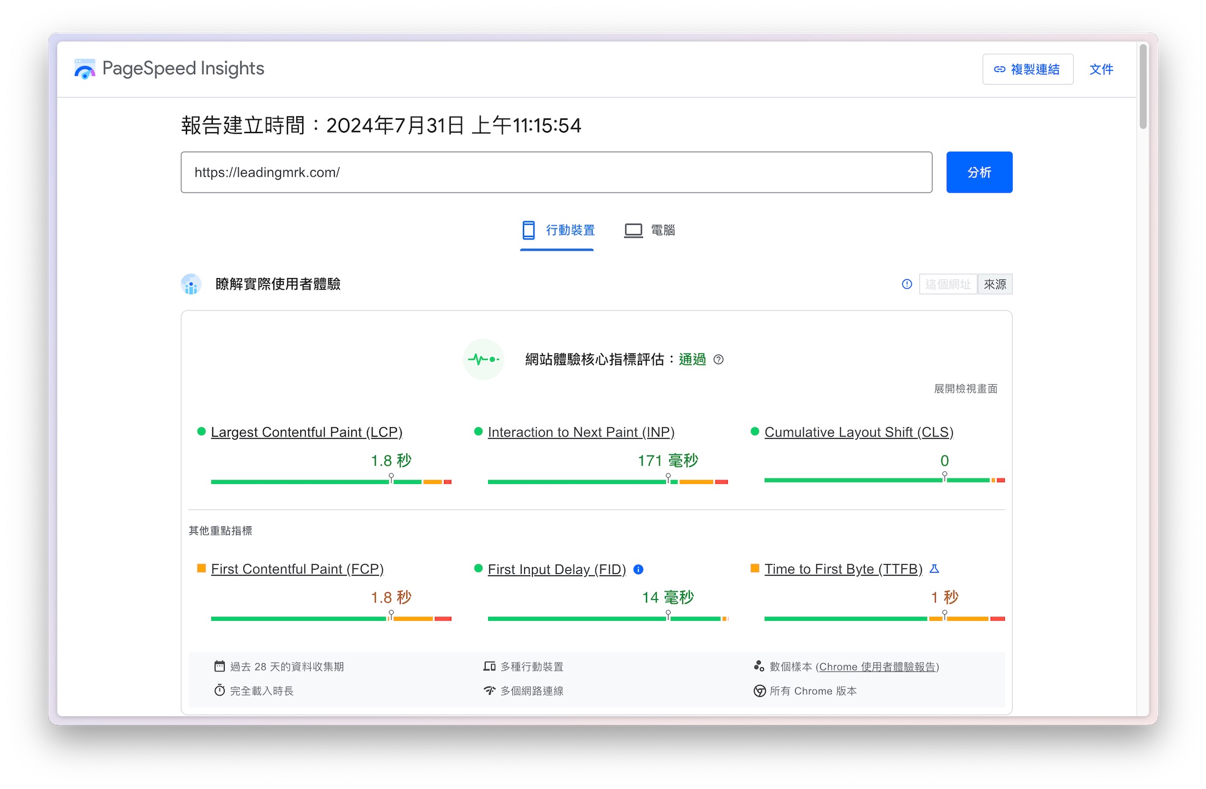Image resolution: width=1206 pixels, height=789 pixels.
Task: Click the FID distribution bar
Action: click(608, 618)
